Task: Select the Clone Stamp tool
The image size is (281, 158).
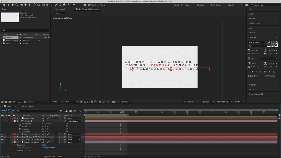Action: click(60, 5)
